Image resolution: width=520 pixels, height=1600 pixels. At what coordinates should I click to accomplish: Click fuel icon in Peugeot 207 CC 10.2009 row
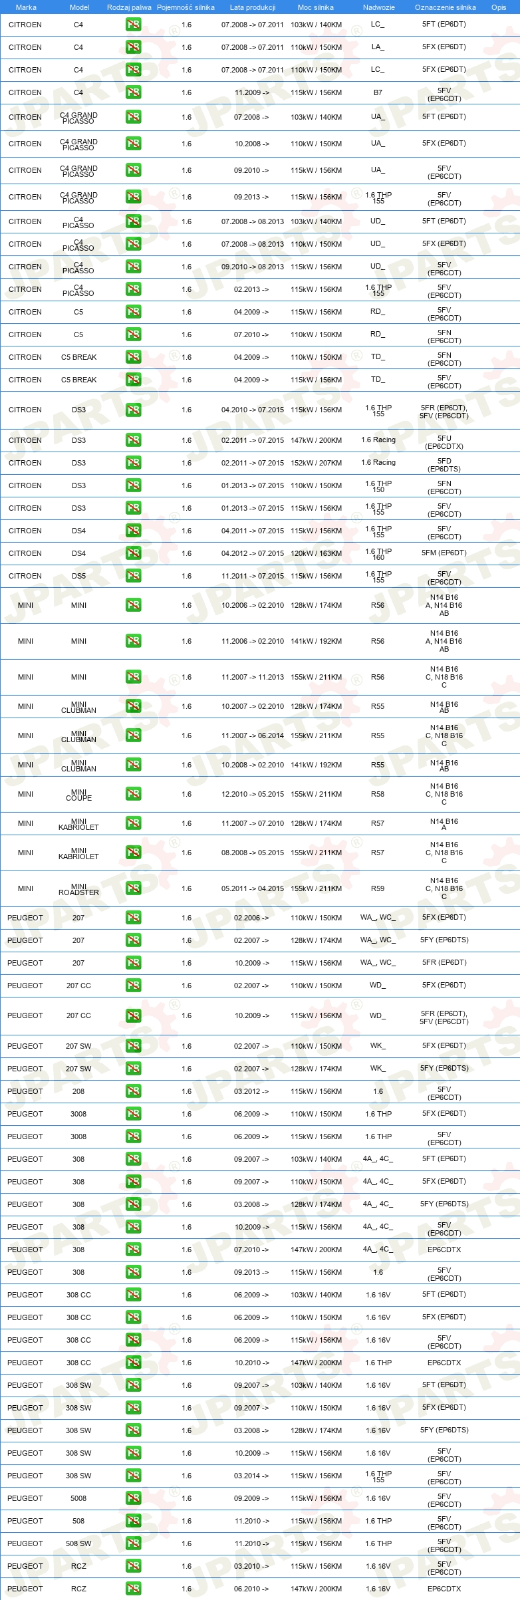(x=133, y=1015)
